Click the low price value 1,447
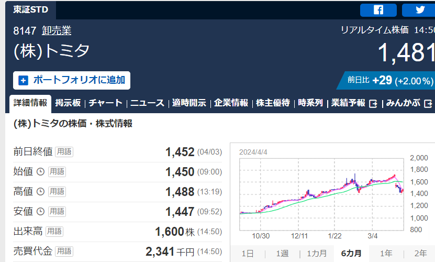The image size is (435, 262). (x=180, y=212)
